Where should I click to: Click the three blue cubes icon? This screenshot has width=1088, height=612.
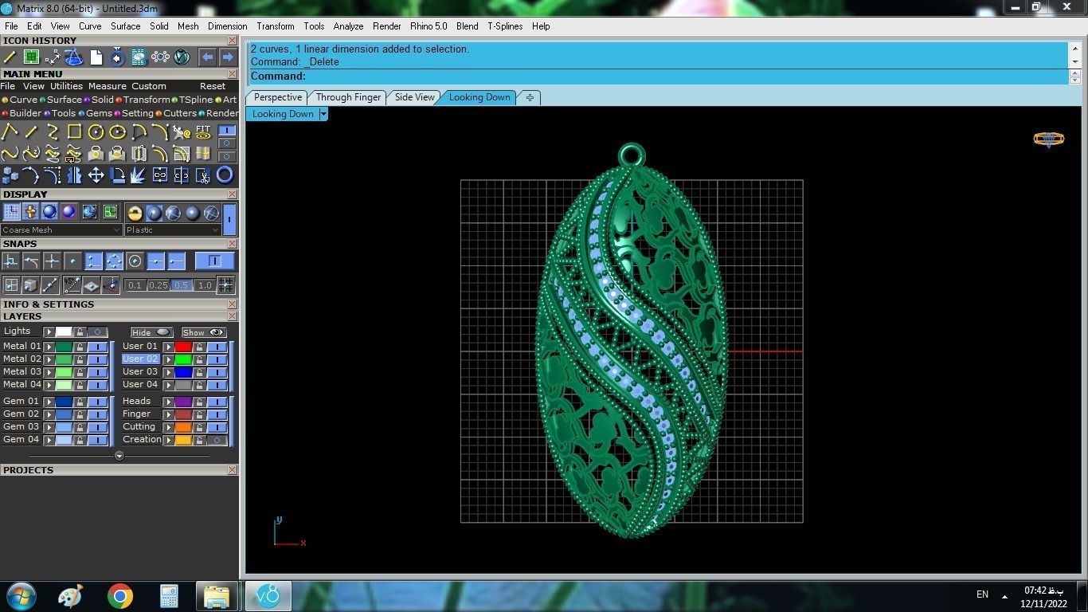(10, 175)
